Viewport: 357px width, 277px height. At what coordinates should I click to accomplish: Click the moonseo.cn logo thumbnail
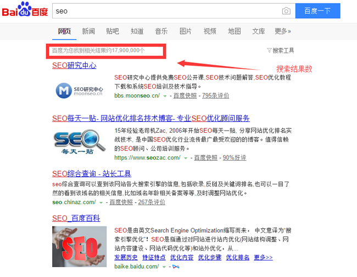click(x=79, y=91)
